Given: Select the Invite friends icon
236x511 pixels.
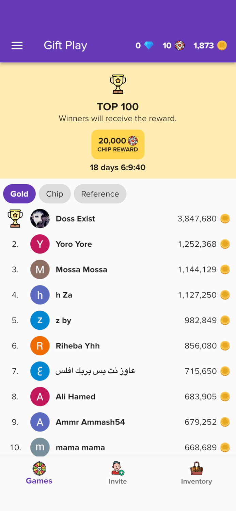Looking at the screenshot, I should [x=118, y=468].
